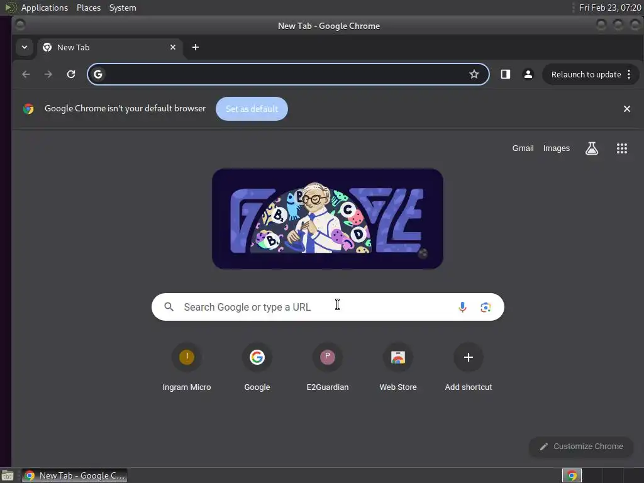
Task: Add a new shortcut tile
Action: click(468, 367)
